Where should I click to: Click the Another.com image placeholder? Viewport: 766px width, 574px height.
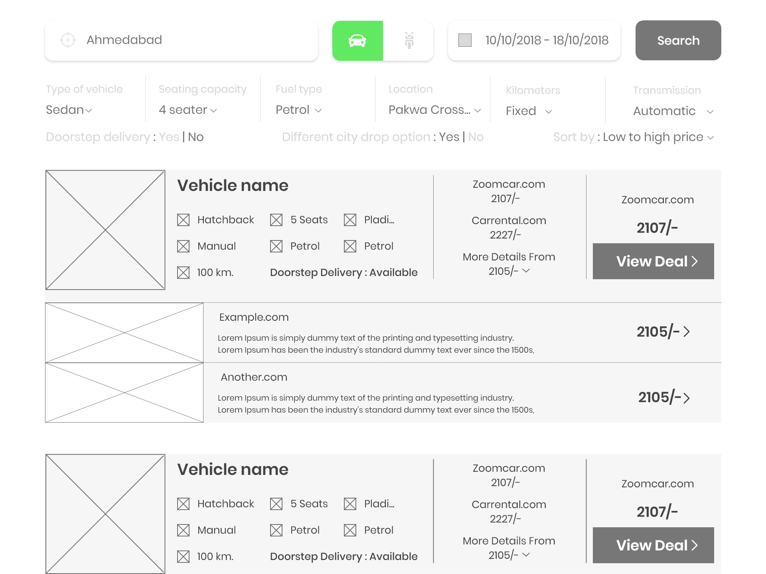tap(124, 393)
